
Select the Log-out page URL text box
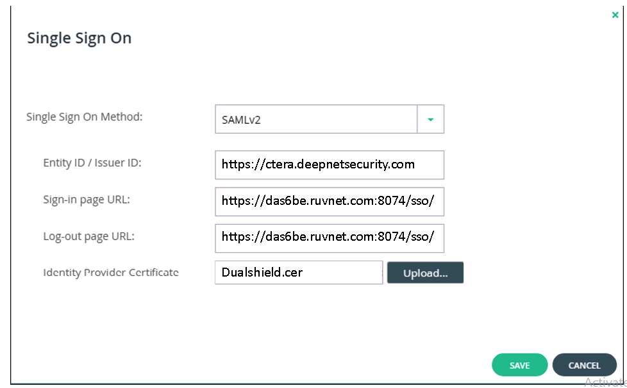(329, 238)
